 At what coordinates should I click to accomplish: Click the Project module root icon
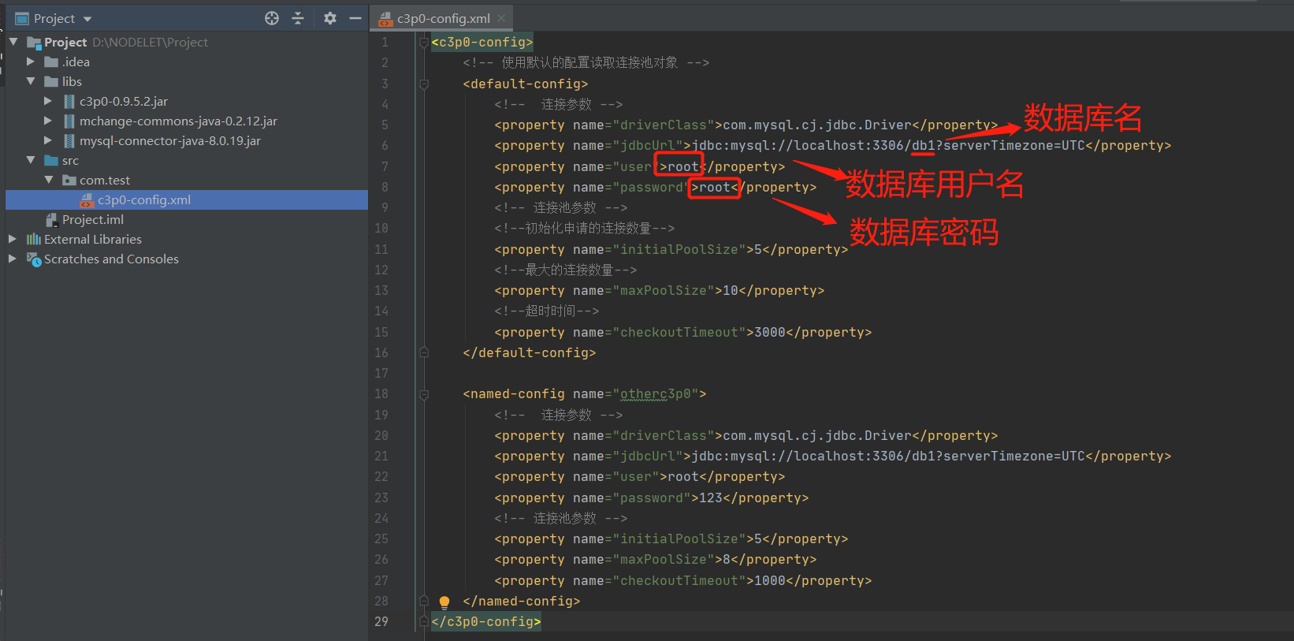(x=34, y=43)
